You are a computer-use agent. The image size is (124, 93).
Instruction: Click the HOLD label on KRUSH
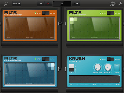point(72,73)
